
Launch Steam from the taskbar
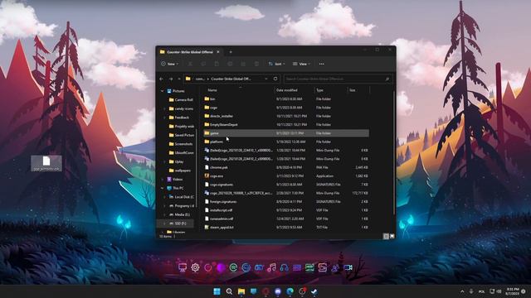pyautogui.click(x=314, y=291)
